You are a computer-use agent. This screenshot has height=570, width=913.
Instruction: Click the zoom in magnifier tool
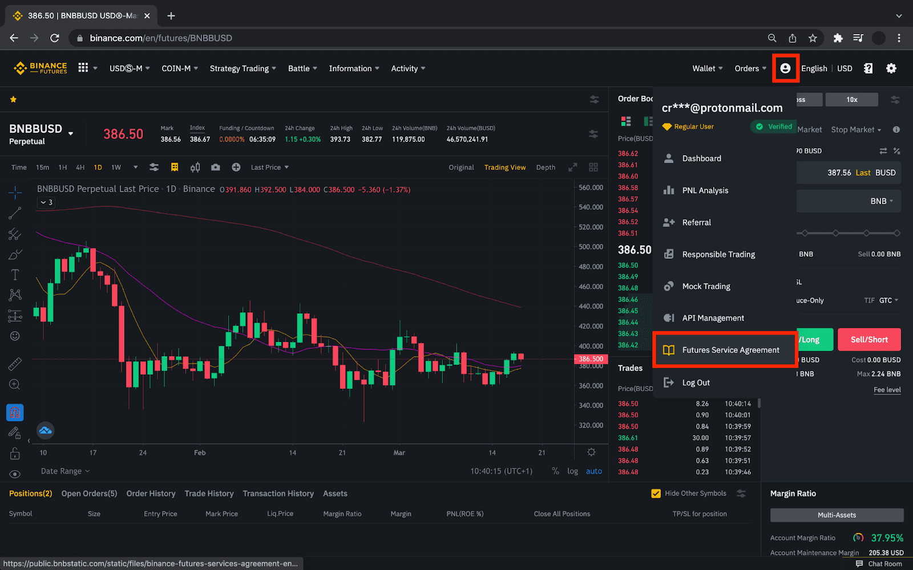15,385
